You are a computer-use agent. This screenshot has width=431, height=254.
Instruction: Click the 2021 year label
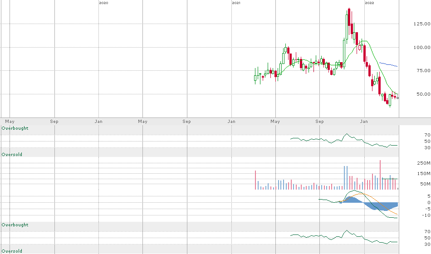pos(236,3)
